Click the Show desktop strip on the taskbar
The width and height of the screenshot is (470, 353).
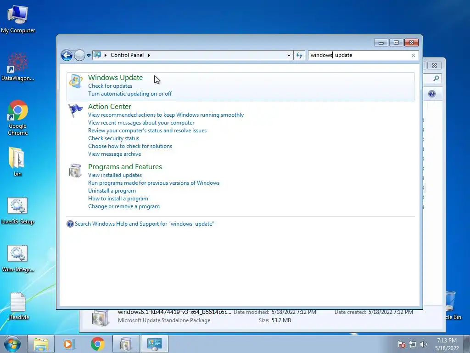pos(467,344)
